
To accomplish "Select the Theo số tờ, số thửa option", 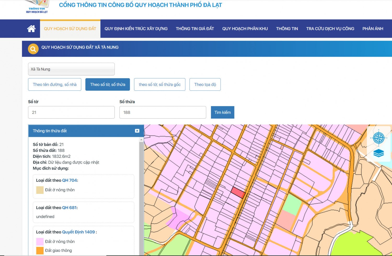I will [107, 85].
